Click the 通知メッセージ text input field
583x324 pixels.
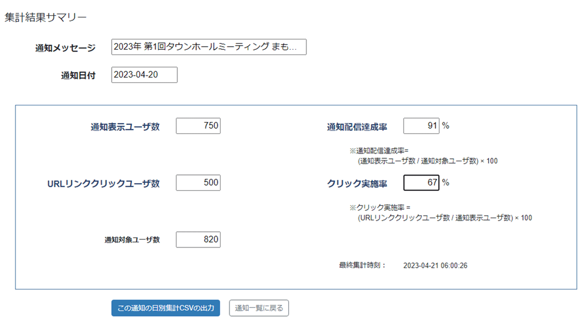(209, 47)
